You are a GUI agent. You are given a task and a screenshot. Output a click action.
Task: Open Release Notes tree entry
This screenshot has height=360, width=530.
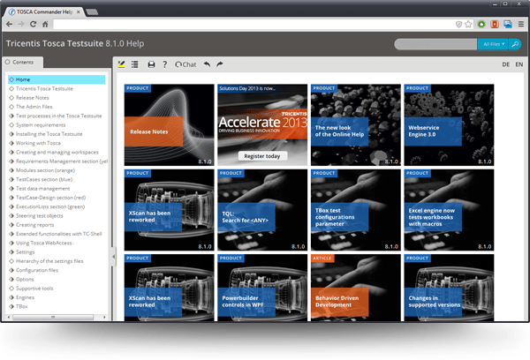(33, 98)
